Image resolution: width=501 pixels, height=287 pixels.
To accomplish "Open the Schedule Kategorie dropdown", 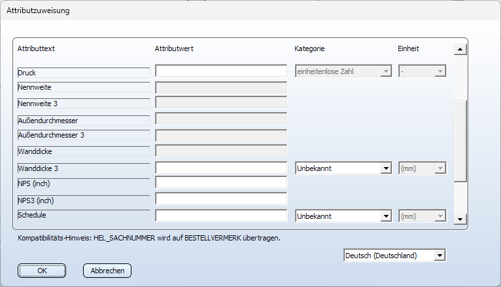I will 343,216.
